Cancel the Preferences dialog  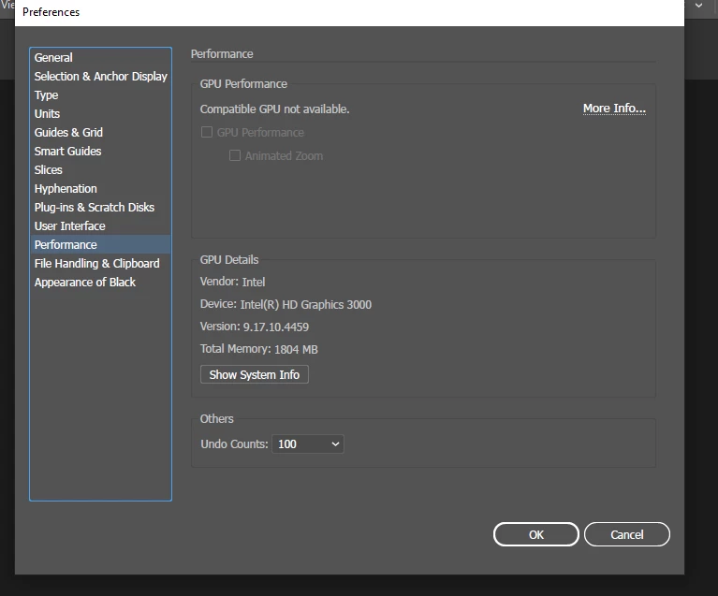(627, 534)
